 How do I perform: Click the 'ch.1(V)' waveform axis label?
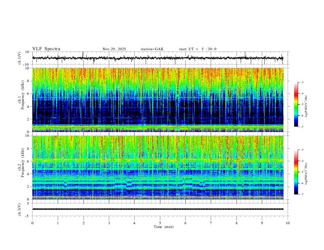pyautogui.click(x=20, y=58)
